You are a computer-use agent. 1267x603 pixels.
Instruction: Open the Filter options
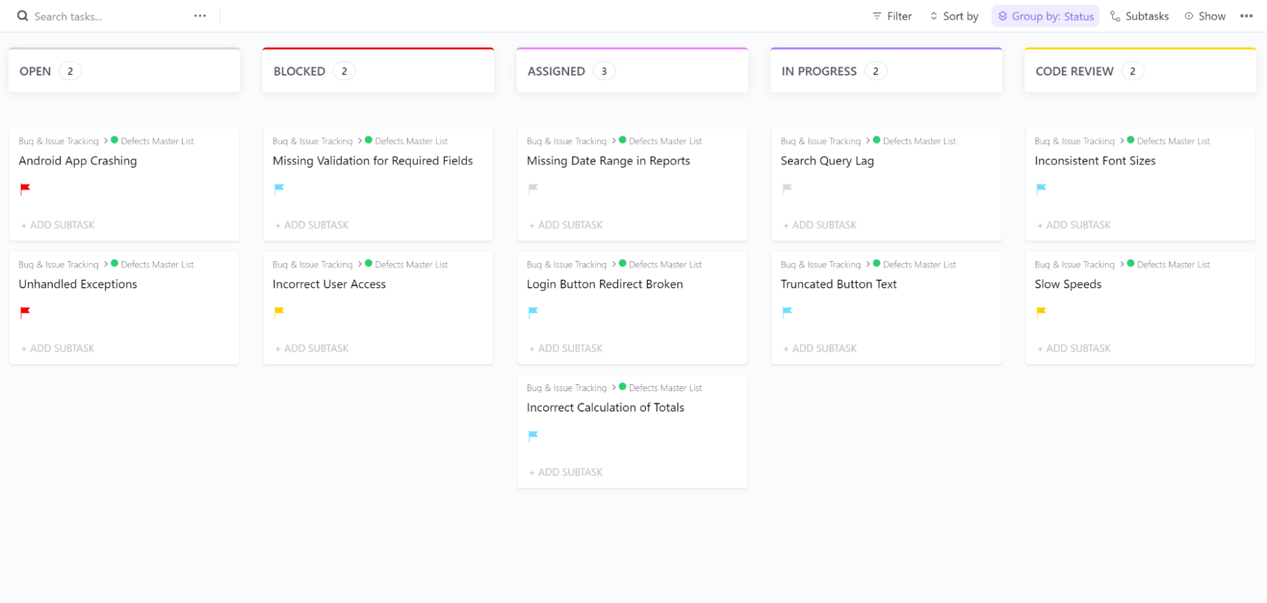(x=892, y=16)
